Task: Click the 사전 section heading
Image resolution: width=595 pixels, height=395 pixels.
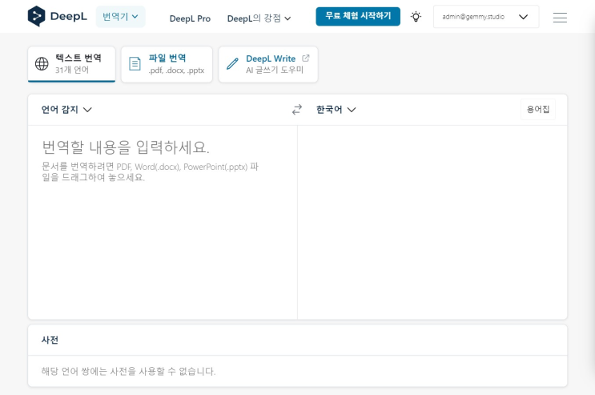Action: [x=50, y=340]
